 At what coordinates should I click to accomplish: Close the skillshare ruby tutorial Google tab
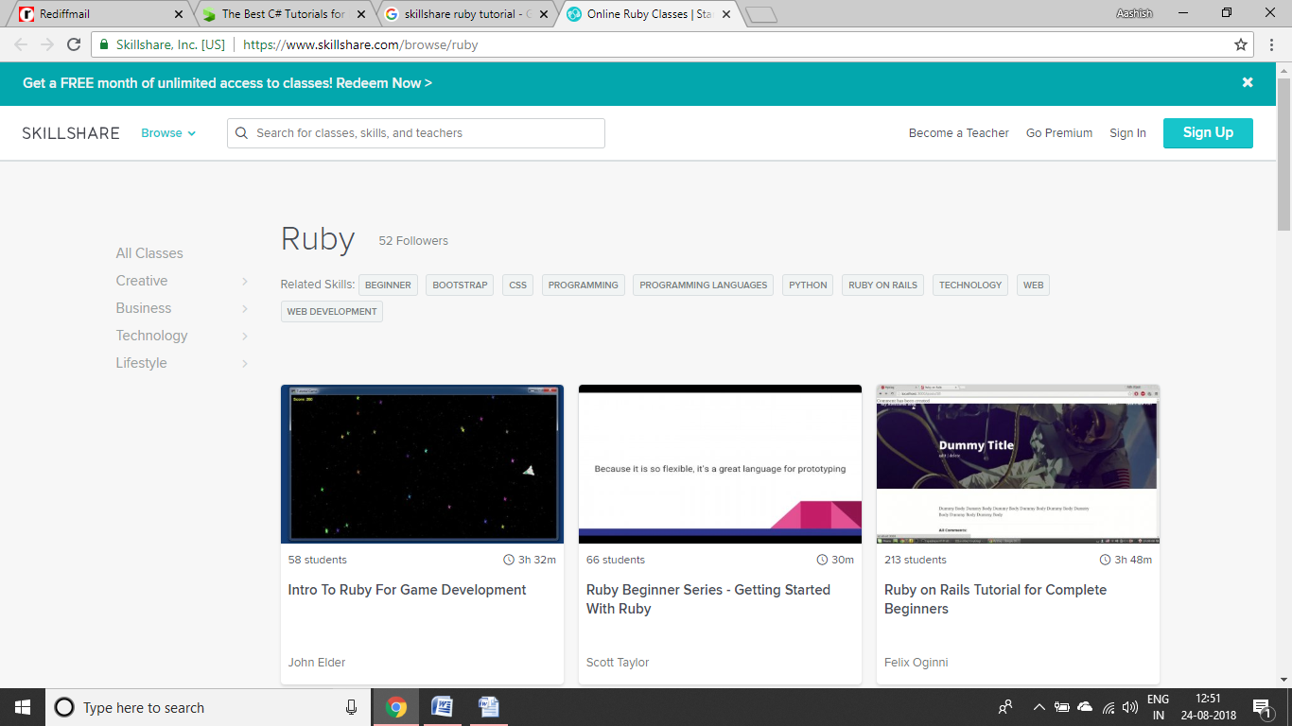pos(544,14)
